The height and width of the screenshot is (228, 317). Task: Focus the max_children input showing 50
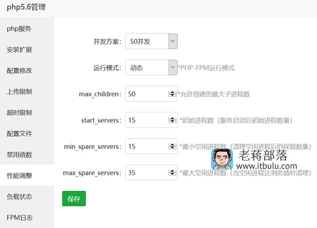click(x=151, y=94)
